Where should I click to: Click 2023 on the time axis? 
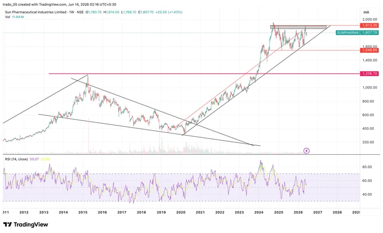pos(239,212)
